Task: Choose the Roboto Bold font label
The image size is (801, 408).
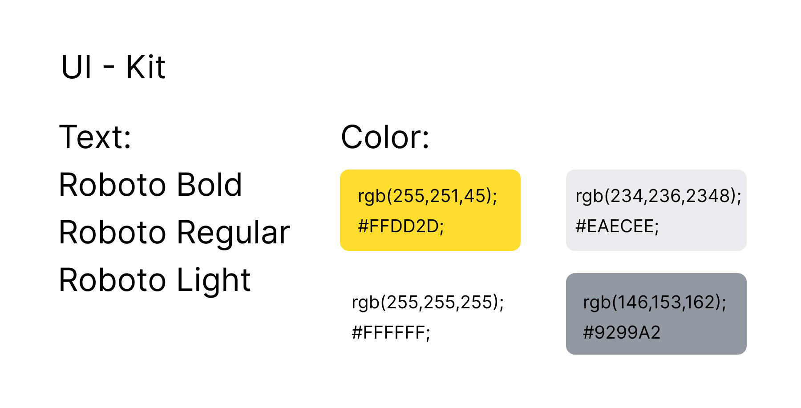Action: tap(150, 185)
